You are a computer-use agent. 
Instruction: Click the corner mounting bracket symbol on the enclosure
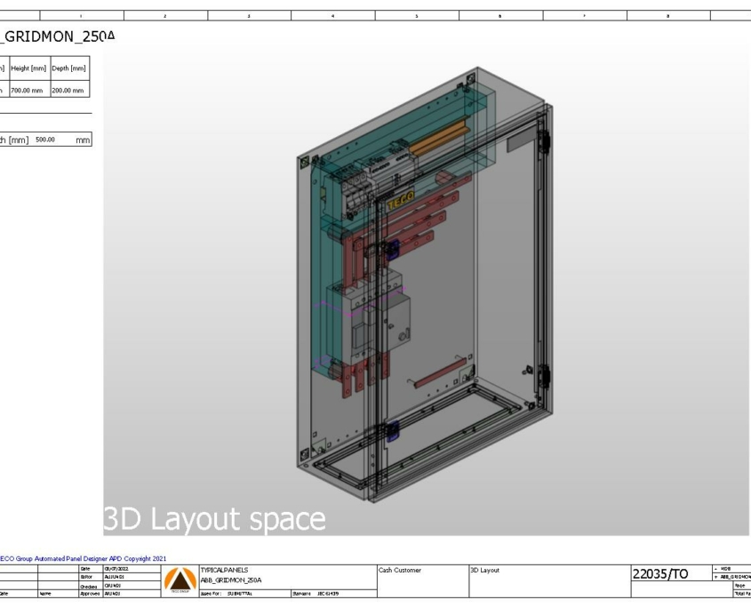point(305,159)
